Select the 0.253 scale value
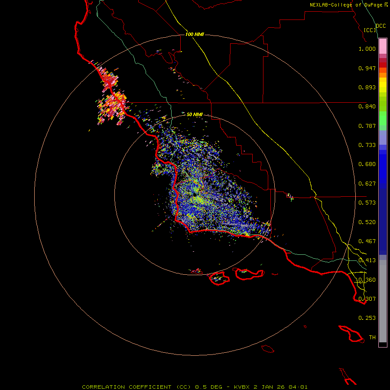This screenshot has height=390, width=390. 367,318
